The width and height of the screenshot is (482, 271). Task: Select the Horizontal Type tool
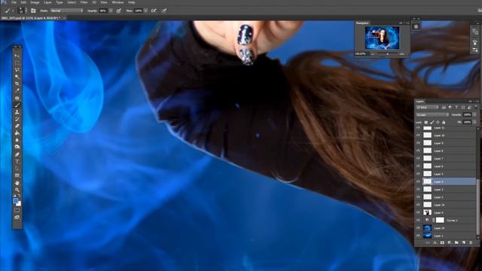tap(17, 161)
